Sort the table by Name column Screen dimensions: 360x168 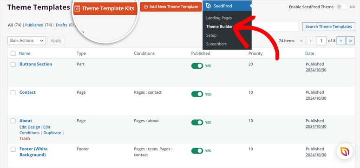coord(25,53)
